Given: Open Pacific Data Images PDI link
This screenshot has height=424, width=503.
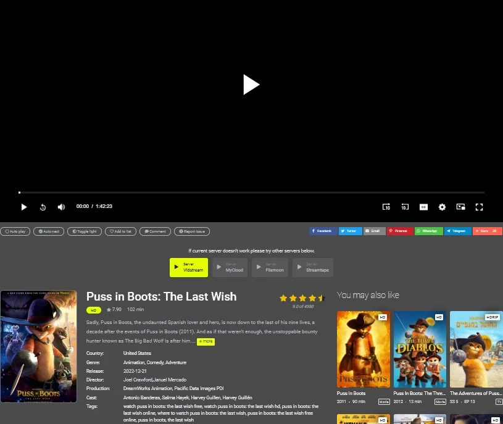Looking at the screenshot, I should pos(199,388).
